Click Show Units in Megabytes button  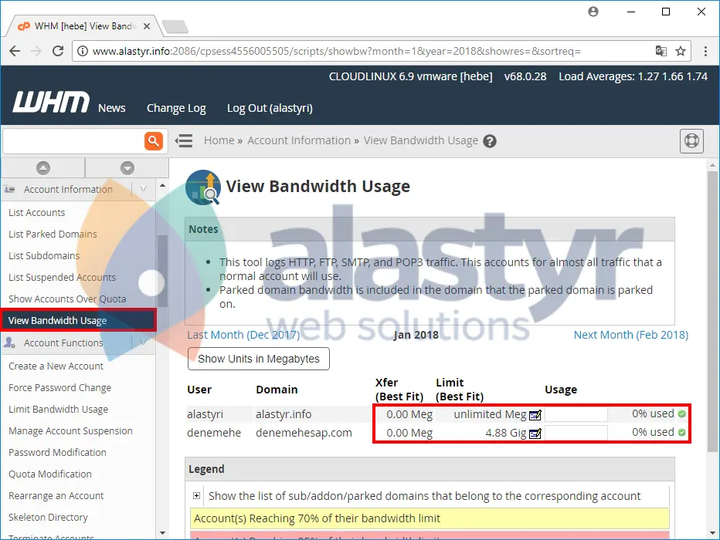(259, 359)
